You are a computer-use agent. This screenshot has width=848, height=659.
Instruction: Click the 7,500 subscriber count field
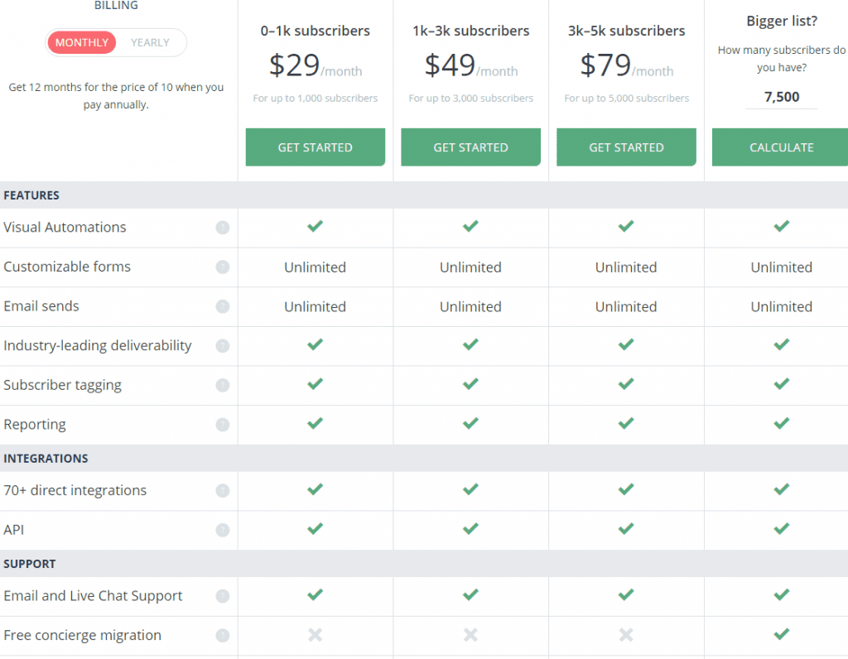[x=781, y=97]
